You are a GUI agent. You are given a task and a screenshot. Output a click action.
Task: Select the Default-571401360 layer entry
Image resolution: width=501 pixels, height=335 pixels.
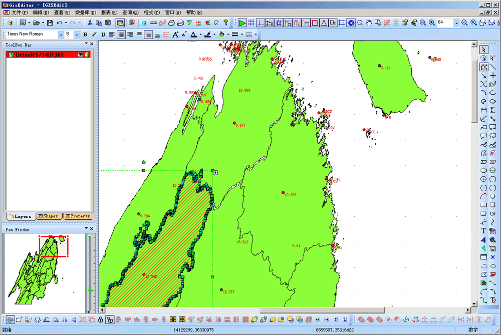[40, 54]
